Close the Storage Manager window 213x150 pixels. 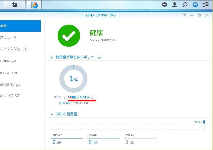[207, 15]
